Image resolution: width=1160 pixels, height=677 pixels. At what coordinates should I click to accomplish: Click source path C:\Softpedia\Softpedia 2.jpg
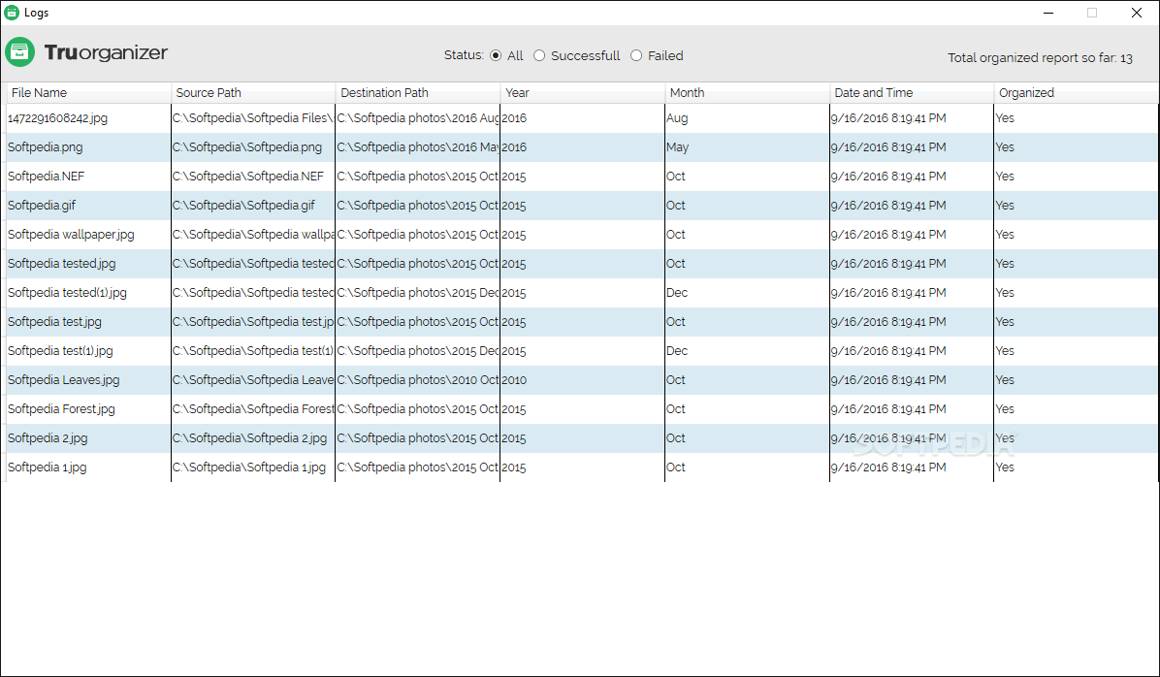coord(249,438)
